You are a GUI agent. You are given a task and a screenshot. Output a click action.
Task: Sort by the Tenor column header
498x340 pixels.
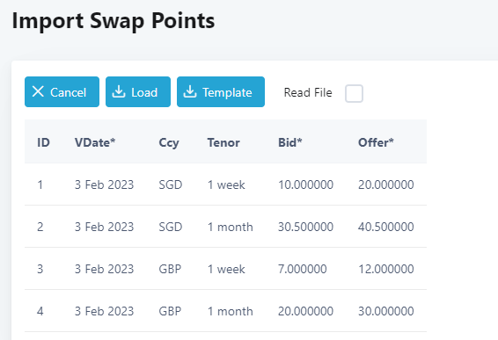click(x=223, y=142)
